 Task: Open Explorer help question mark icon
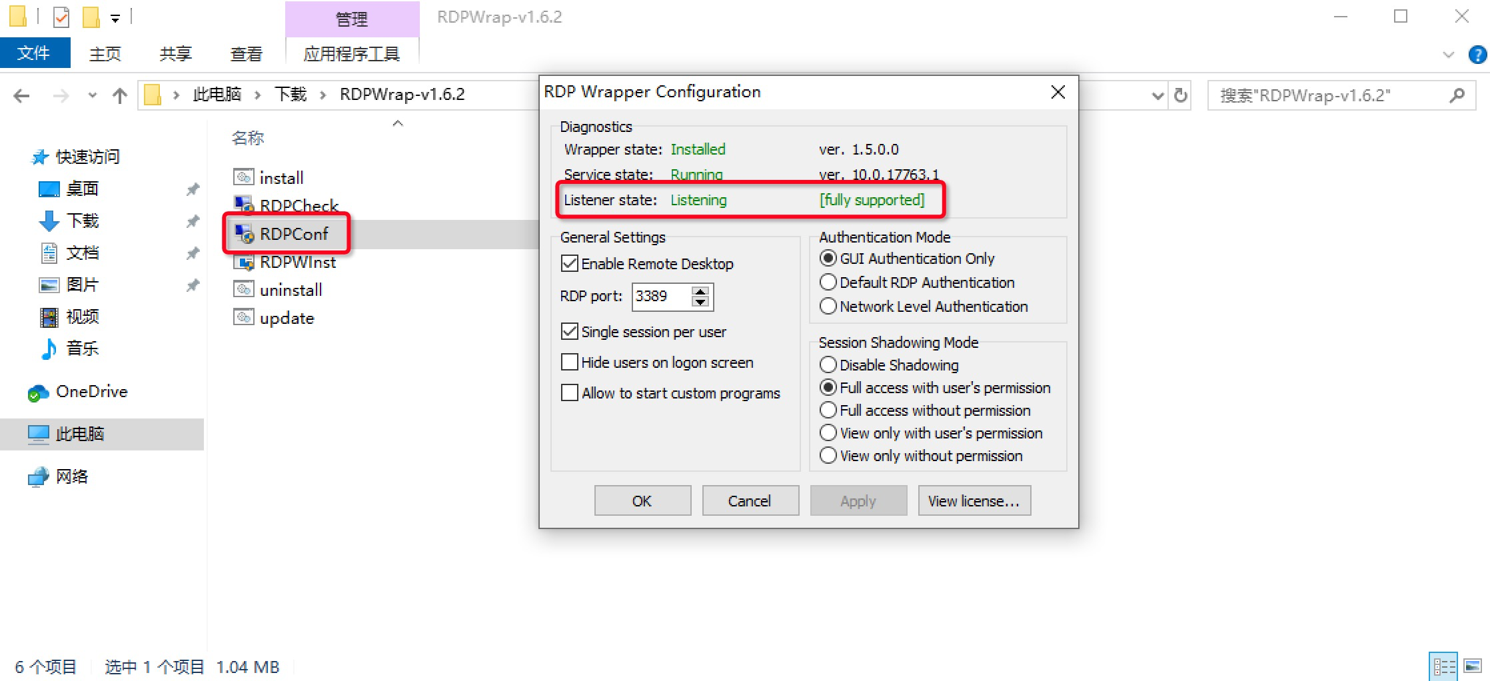pyautogui.click(x=1477, y=55)
